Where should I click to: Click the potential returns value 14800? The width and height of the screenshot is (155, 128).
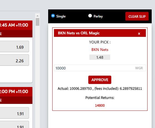pos(100,106)
